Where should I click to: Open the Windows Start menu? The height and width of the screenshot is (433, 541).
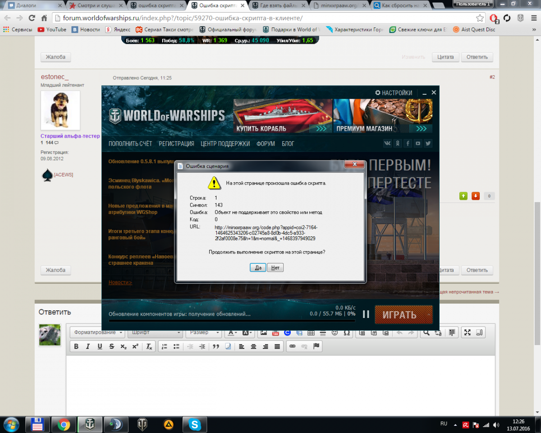11,424
